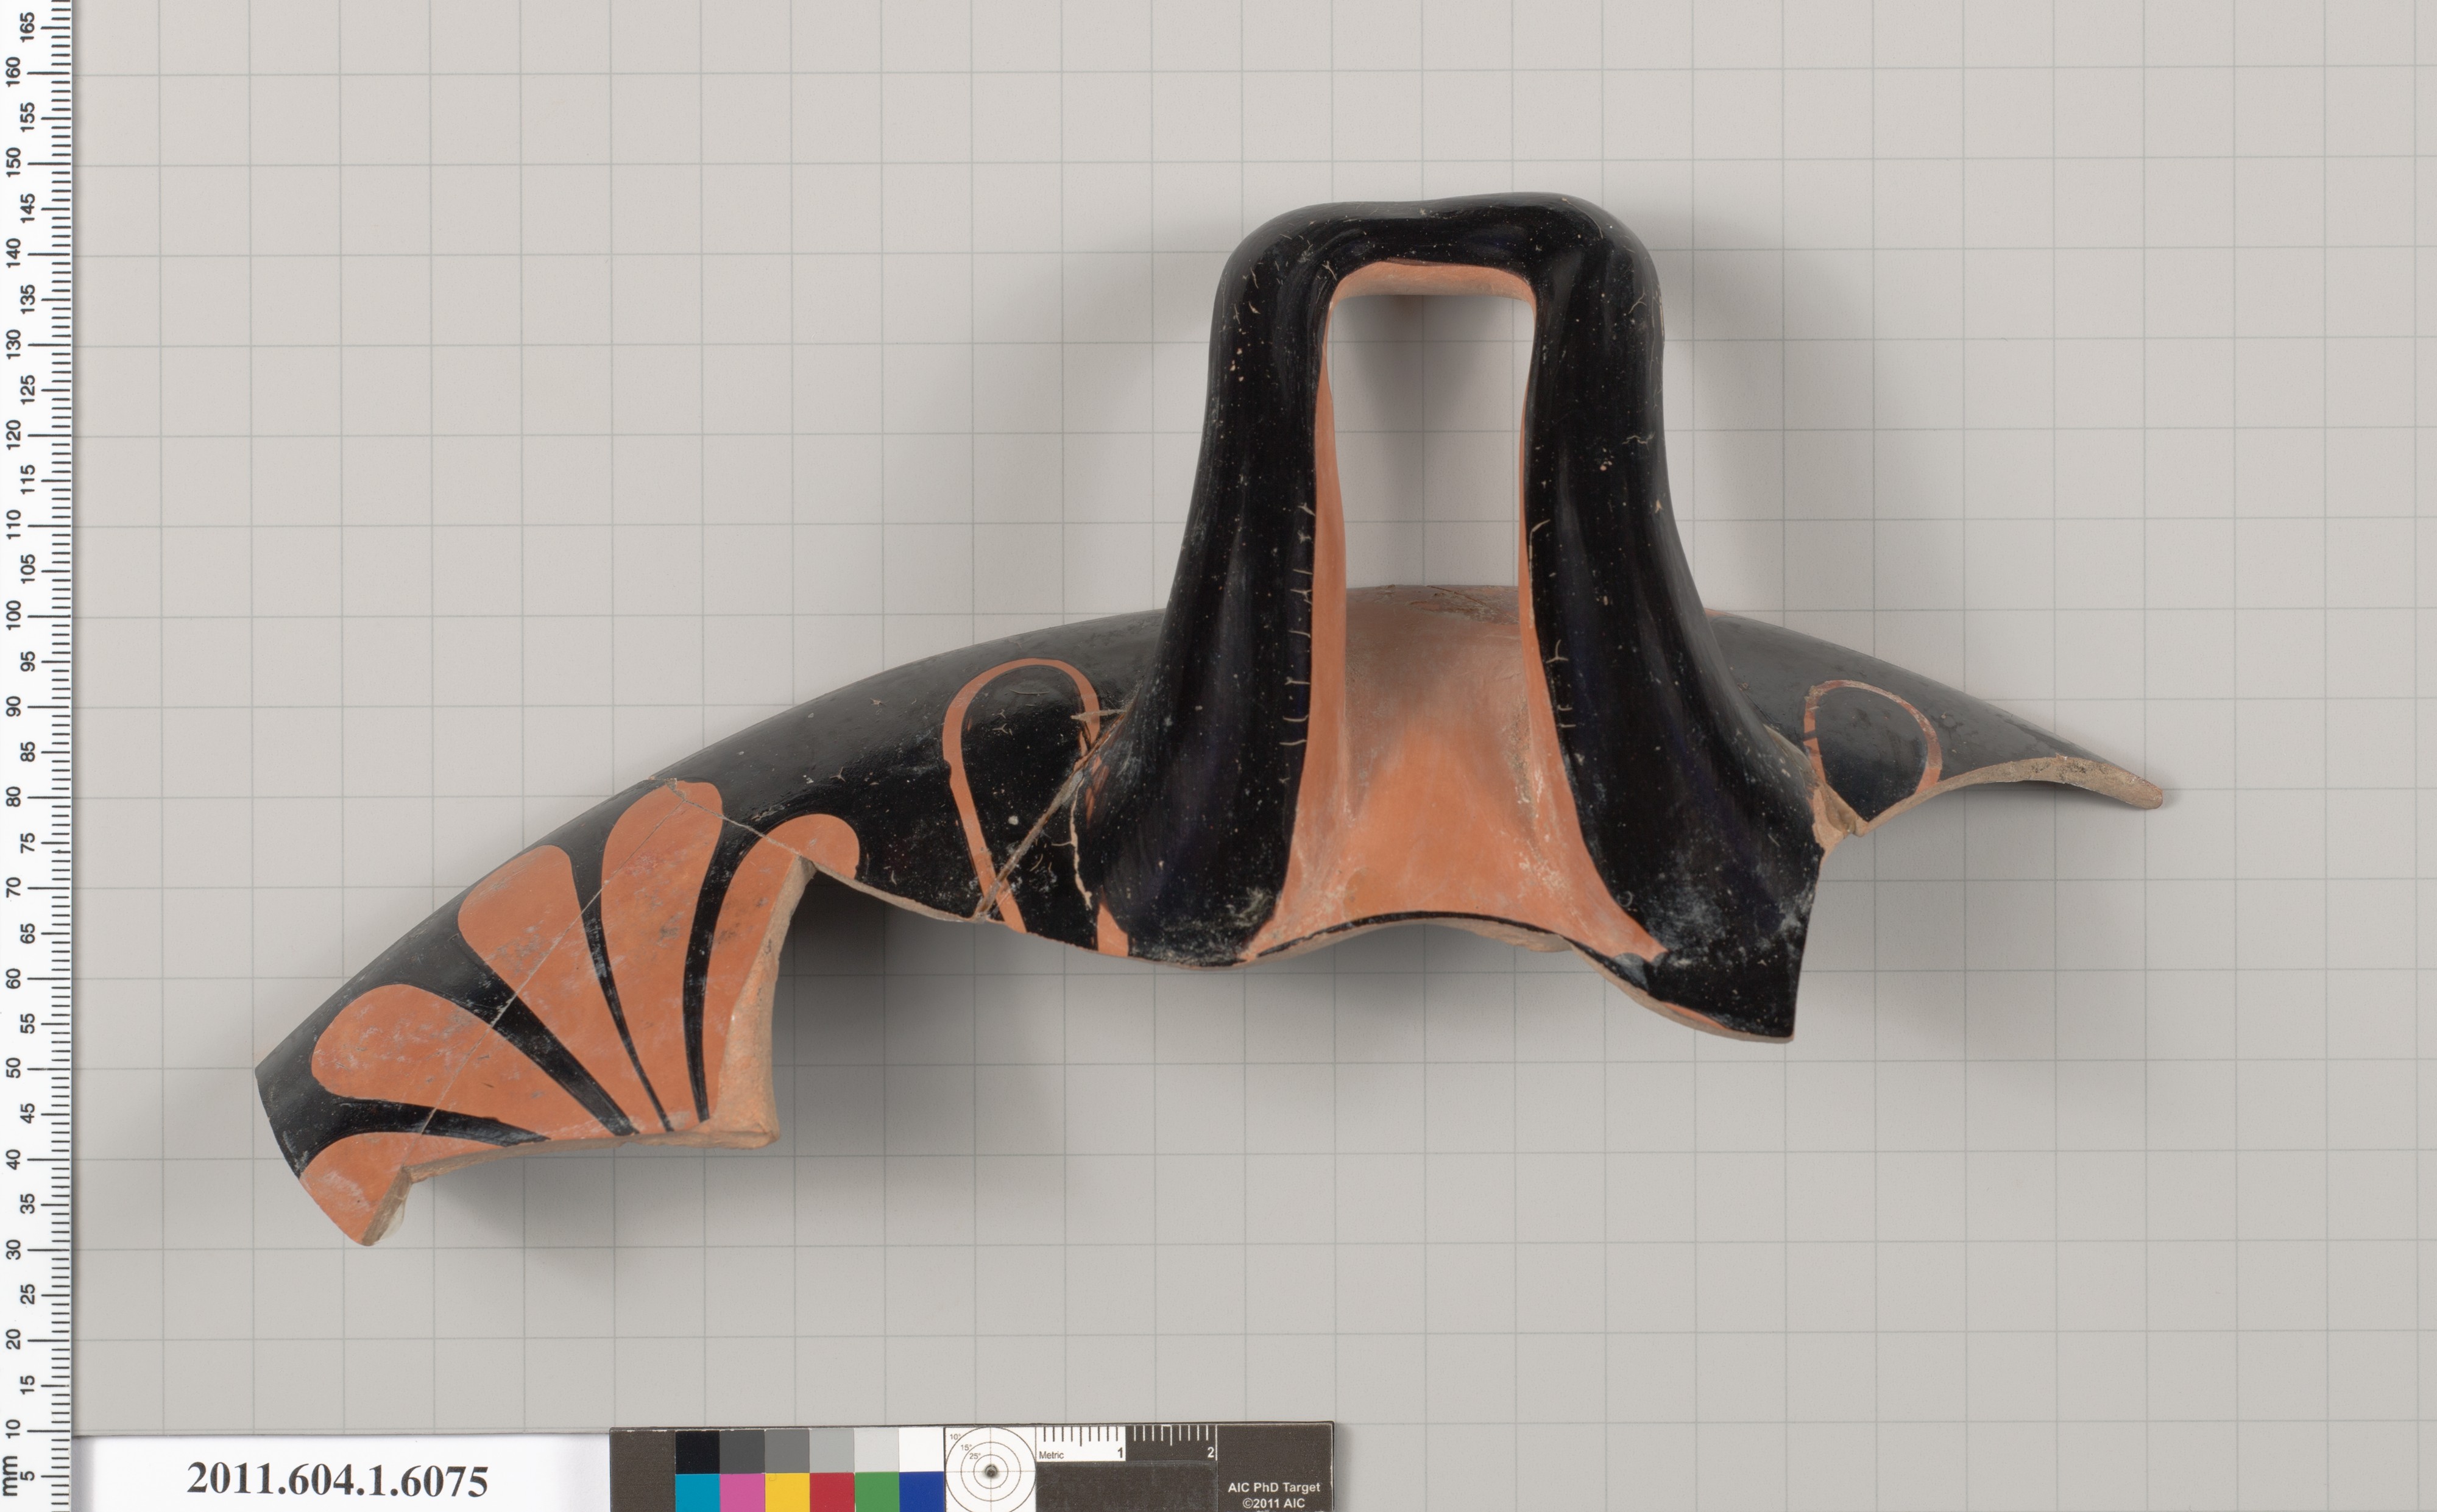Click the AIC PhD Target text

(x=1273, y=1488)
